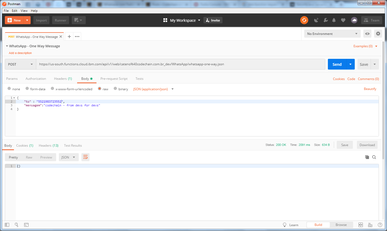Open a new request tab with plus icon
This screenshot has height=231, width=387.
point(69,37)
